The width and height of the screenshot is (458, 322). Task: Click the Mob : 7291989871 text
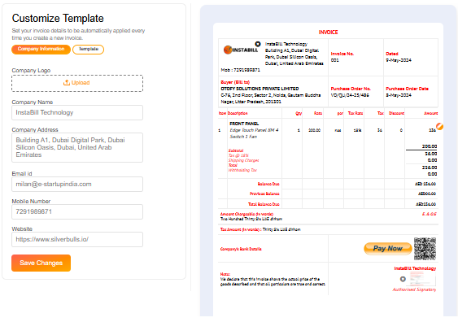pos(241,70)
